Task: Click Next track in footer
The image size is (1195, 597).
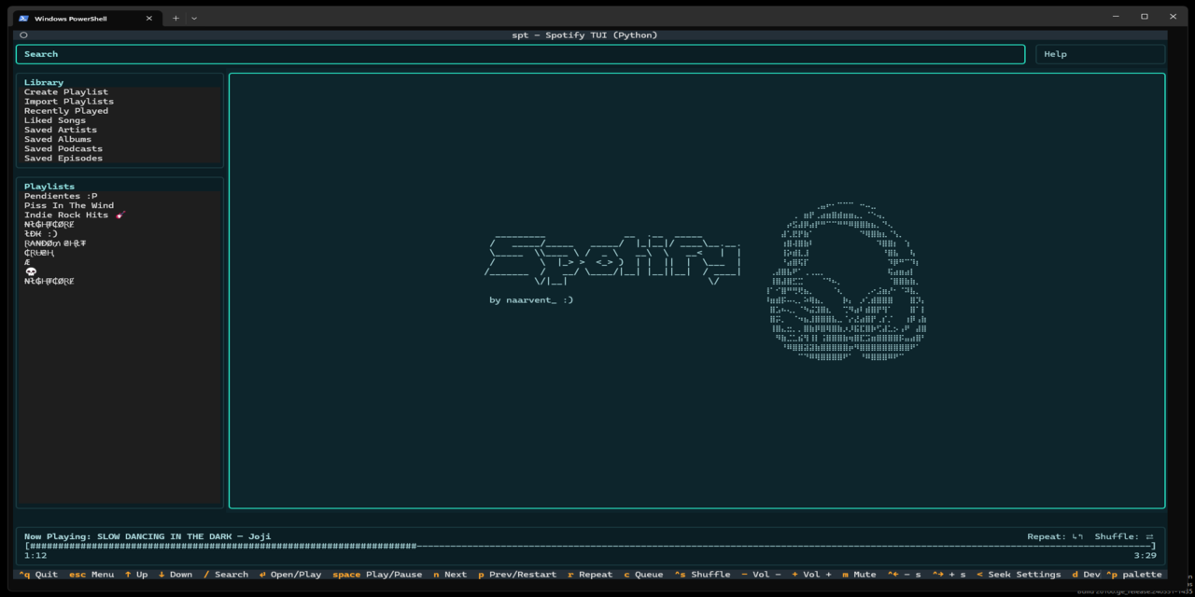Action: click(x=450, y=575)
